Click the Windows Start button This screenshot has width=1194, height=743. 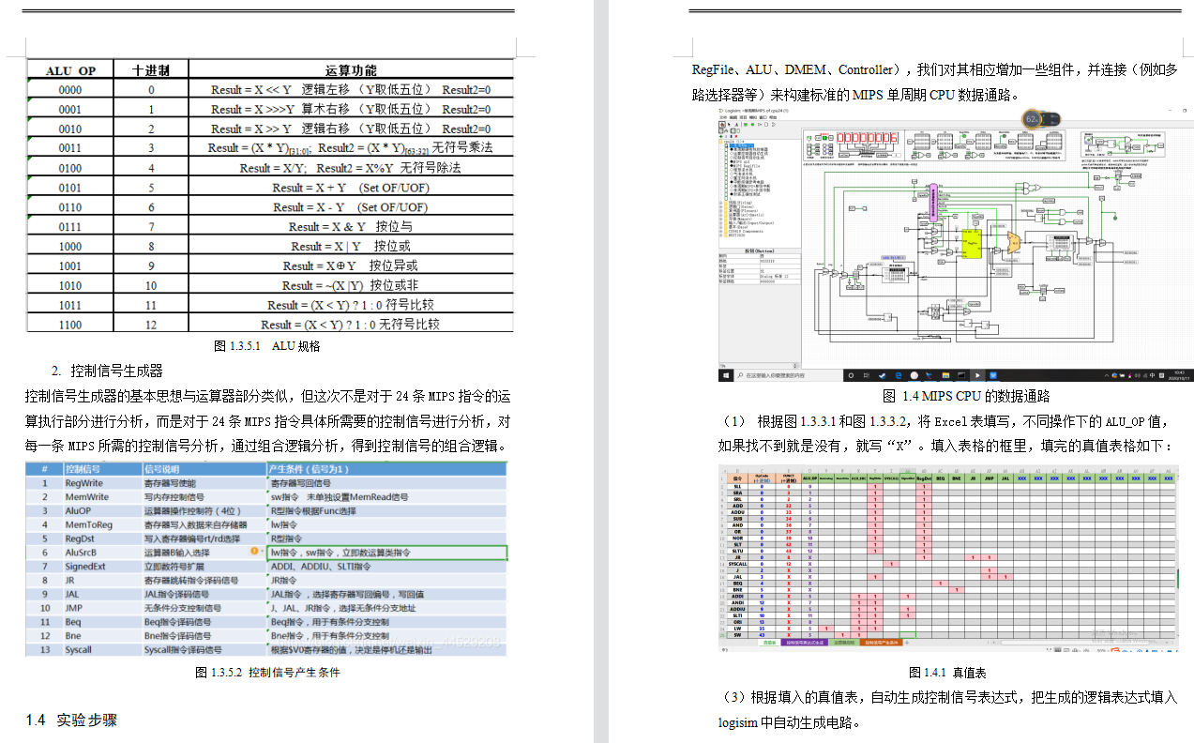(x=726, y=376)
